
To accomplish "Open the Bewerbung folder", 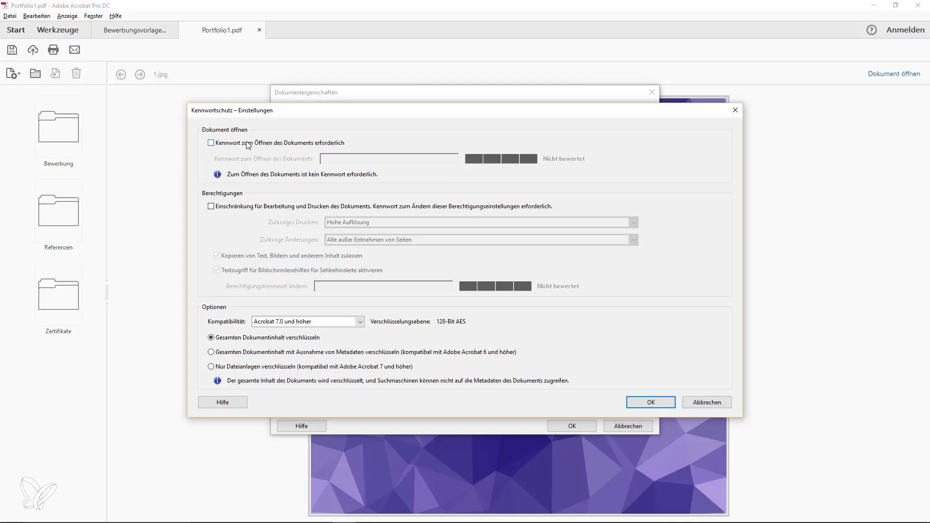I will (x=59, y=127).
